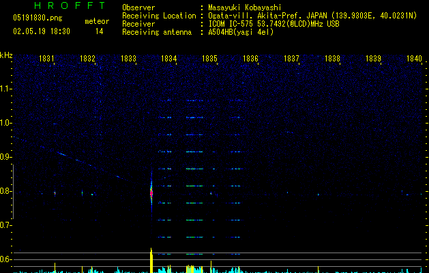Click the Observer label
This screenshot has height=273, width=429.
pyautogui.click(x=138, y=8)
